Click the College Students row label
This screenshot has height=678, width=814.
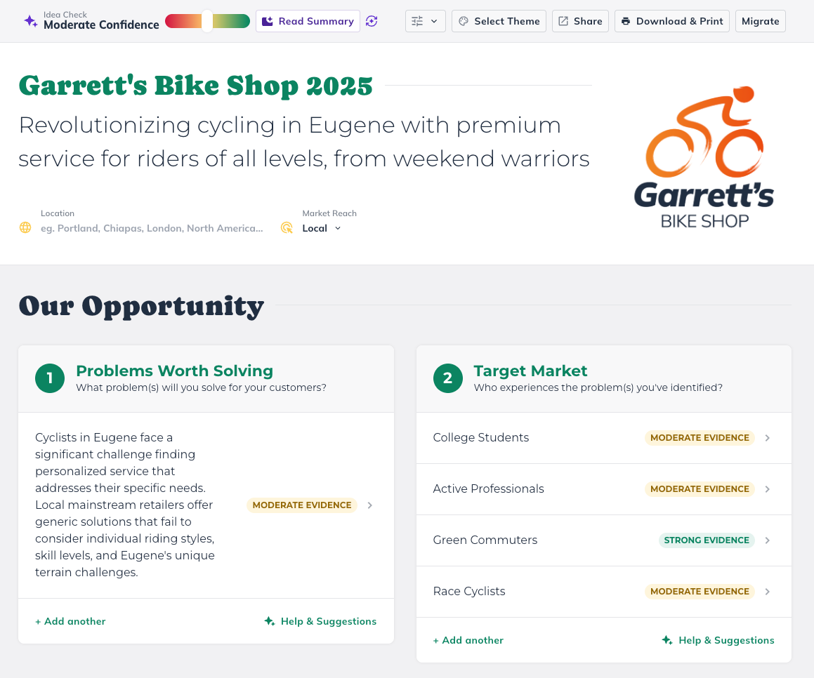point(480,437)
